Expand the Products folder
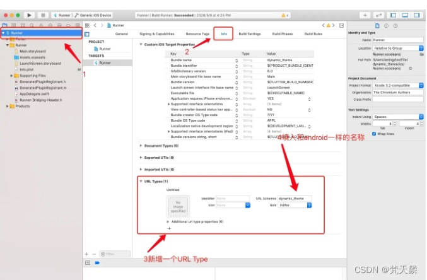Screen dimensions: 427x280 pyautogui.click(x=8, y=106)
